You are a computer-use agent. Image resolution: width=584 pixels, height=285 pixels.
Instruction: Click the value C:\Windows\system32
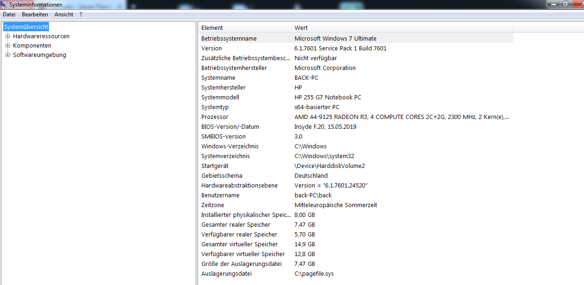pos(324,156)
